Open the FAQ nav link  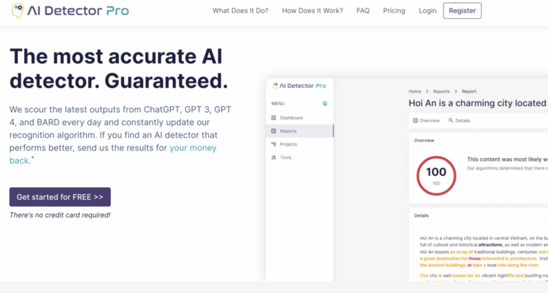pyautogui.click(x=363, y=11)
